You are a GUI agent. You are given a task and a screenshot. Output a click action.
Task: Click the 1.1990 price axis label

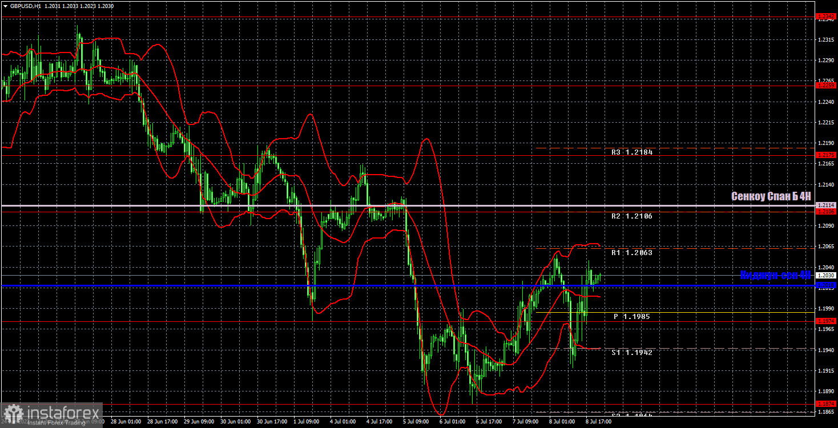826,309
